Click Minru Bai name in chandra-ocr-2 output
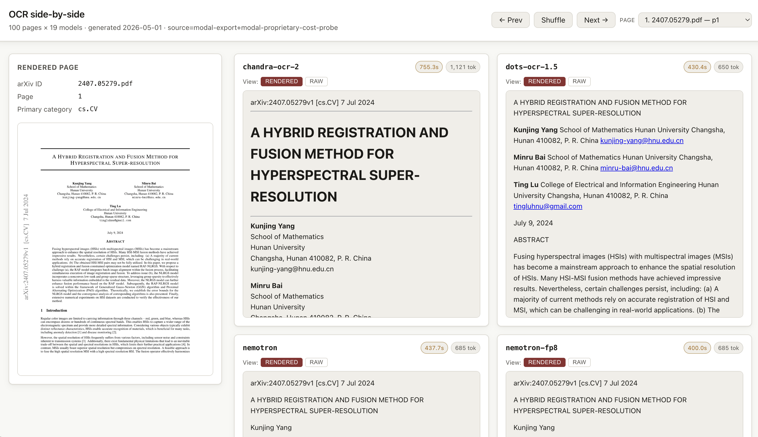The image size is (758, 437). coord(267,285)
